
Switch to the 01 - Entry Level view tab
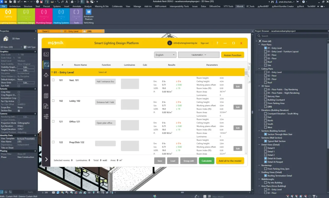(x=71, y=31)
